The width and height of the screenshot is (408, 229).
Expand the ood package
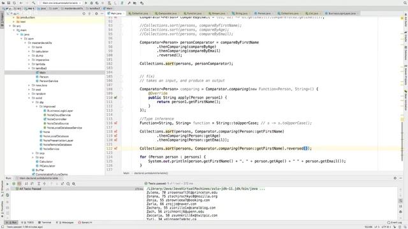pos(29,90)
